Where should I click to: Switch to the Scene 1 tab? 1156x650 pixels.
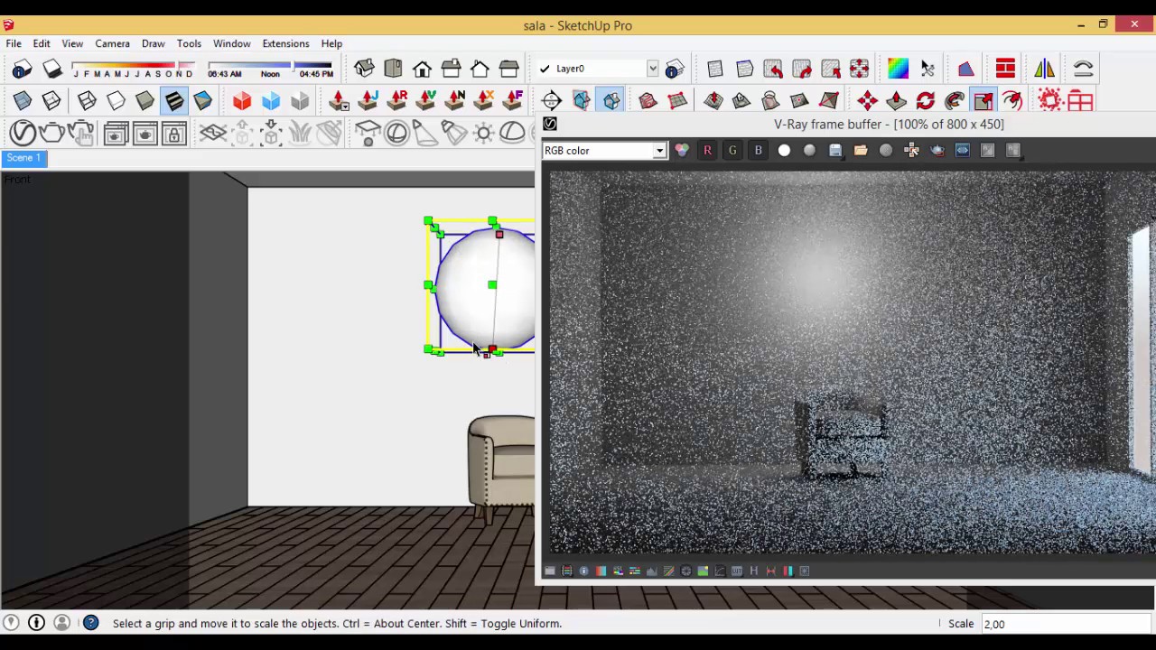[x=23, y=158]
